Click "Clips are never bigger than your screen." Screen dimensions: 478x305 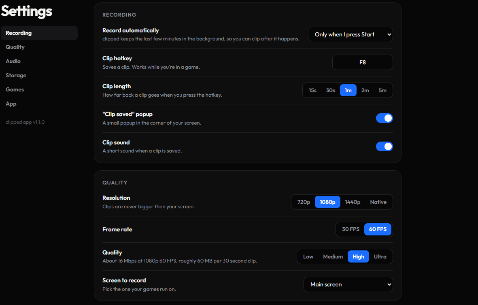pyautogui.click(x=149, y=207)
